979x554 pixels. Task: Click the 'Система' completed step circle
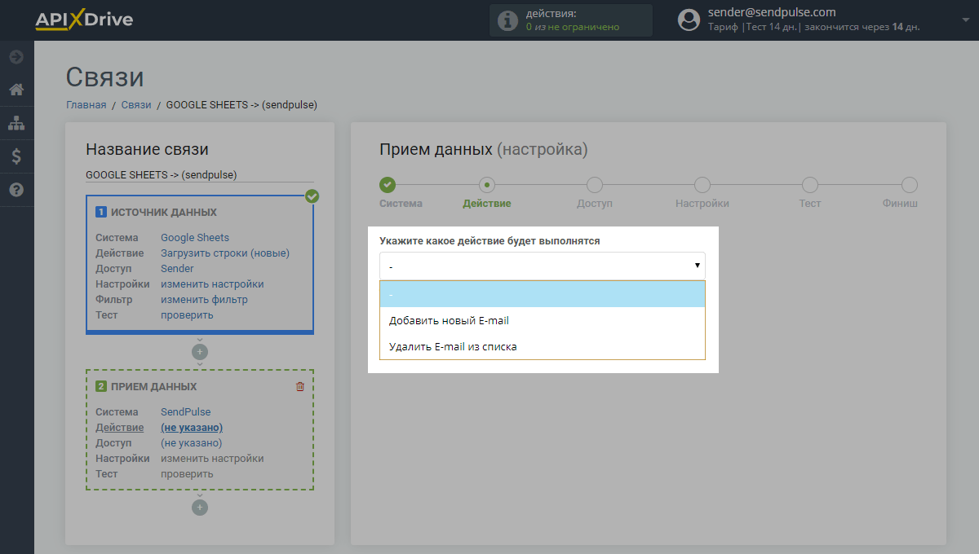tap(388, 185)
